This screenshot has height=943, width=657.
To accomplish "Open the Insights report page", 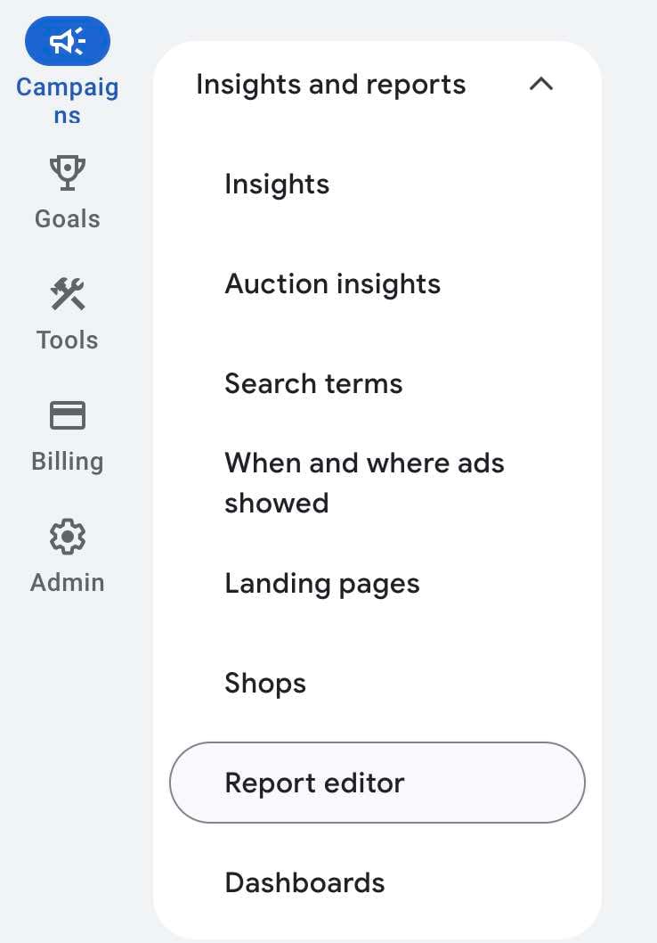I will pos(276,184).
